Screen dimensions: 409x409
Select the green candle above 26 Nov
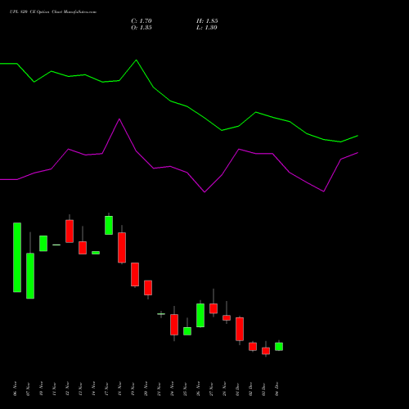(x=200, y=315)
